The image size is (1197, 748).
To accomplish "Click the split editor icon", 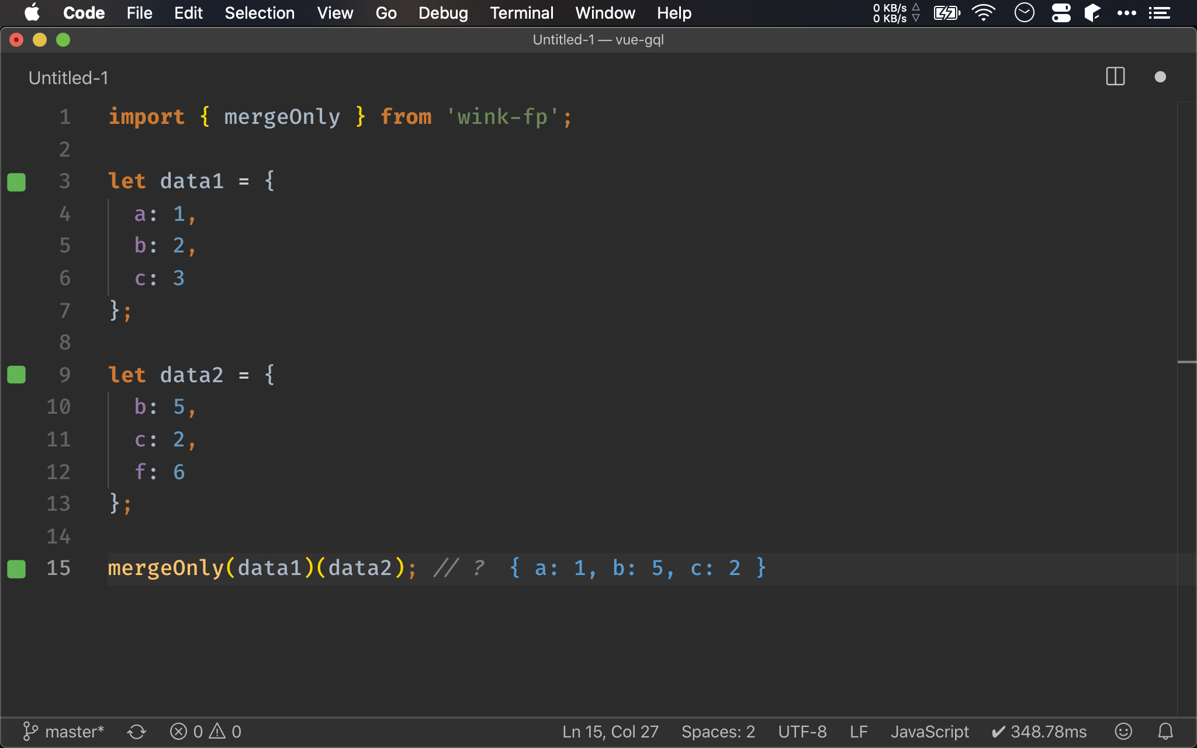I will point(1115,77).
